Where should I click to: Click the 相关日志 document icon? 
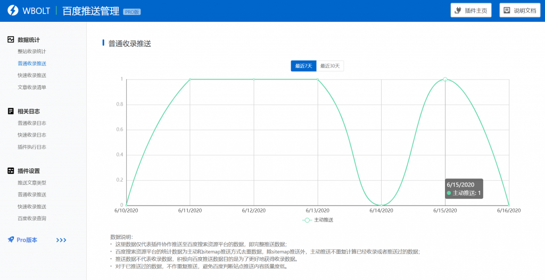point(11,111)
